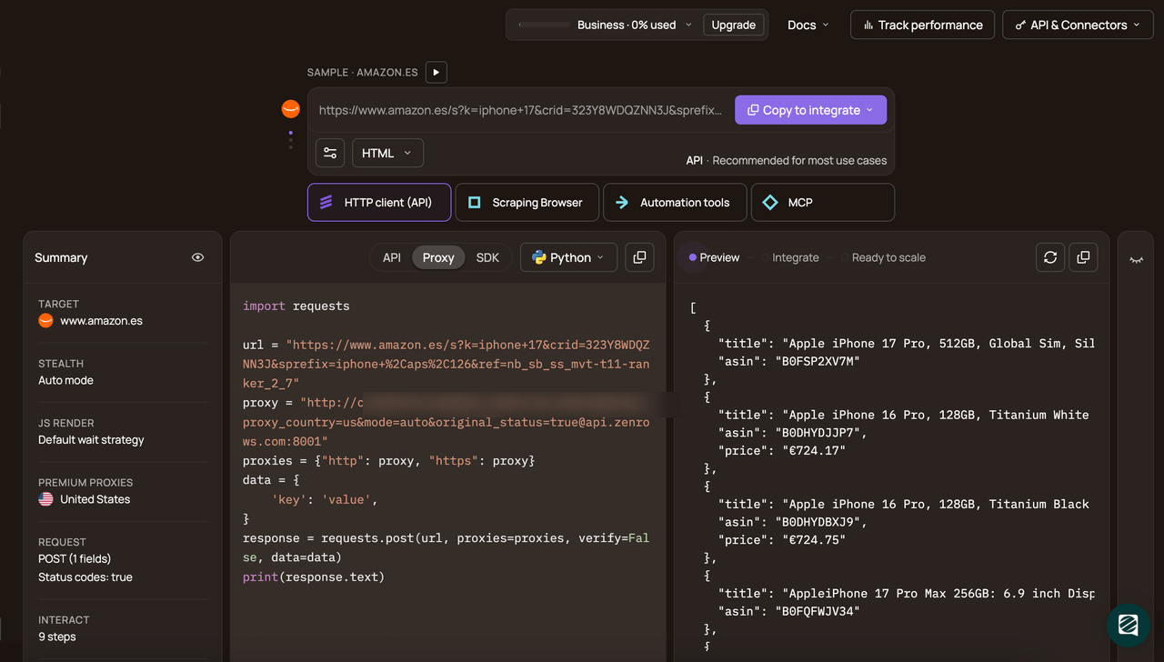
Task: Click the Upgrade button
Action: 733,25
